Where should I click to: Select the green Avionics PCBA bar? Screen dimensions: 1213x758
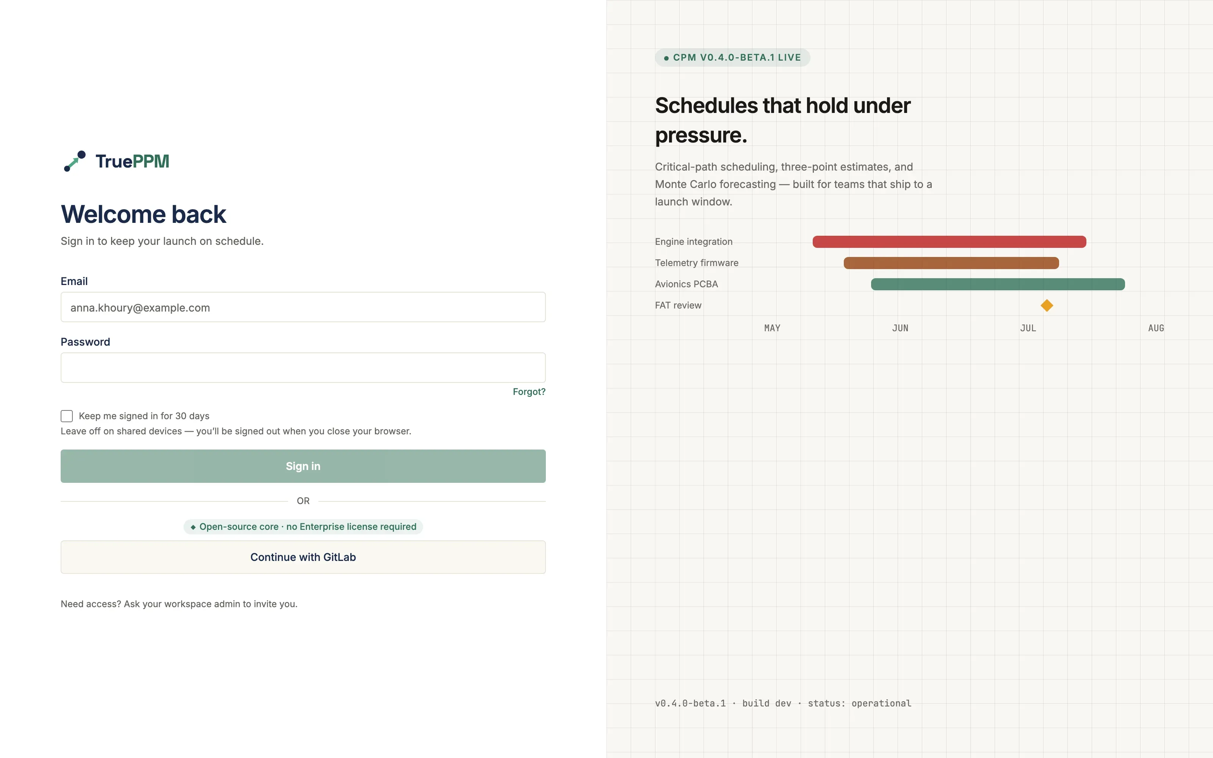[x=997, y=284]
